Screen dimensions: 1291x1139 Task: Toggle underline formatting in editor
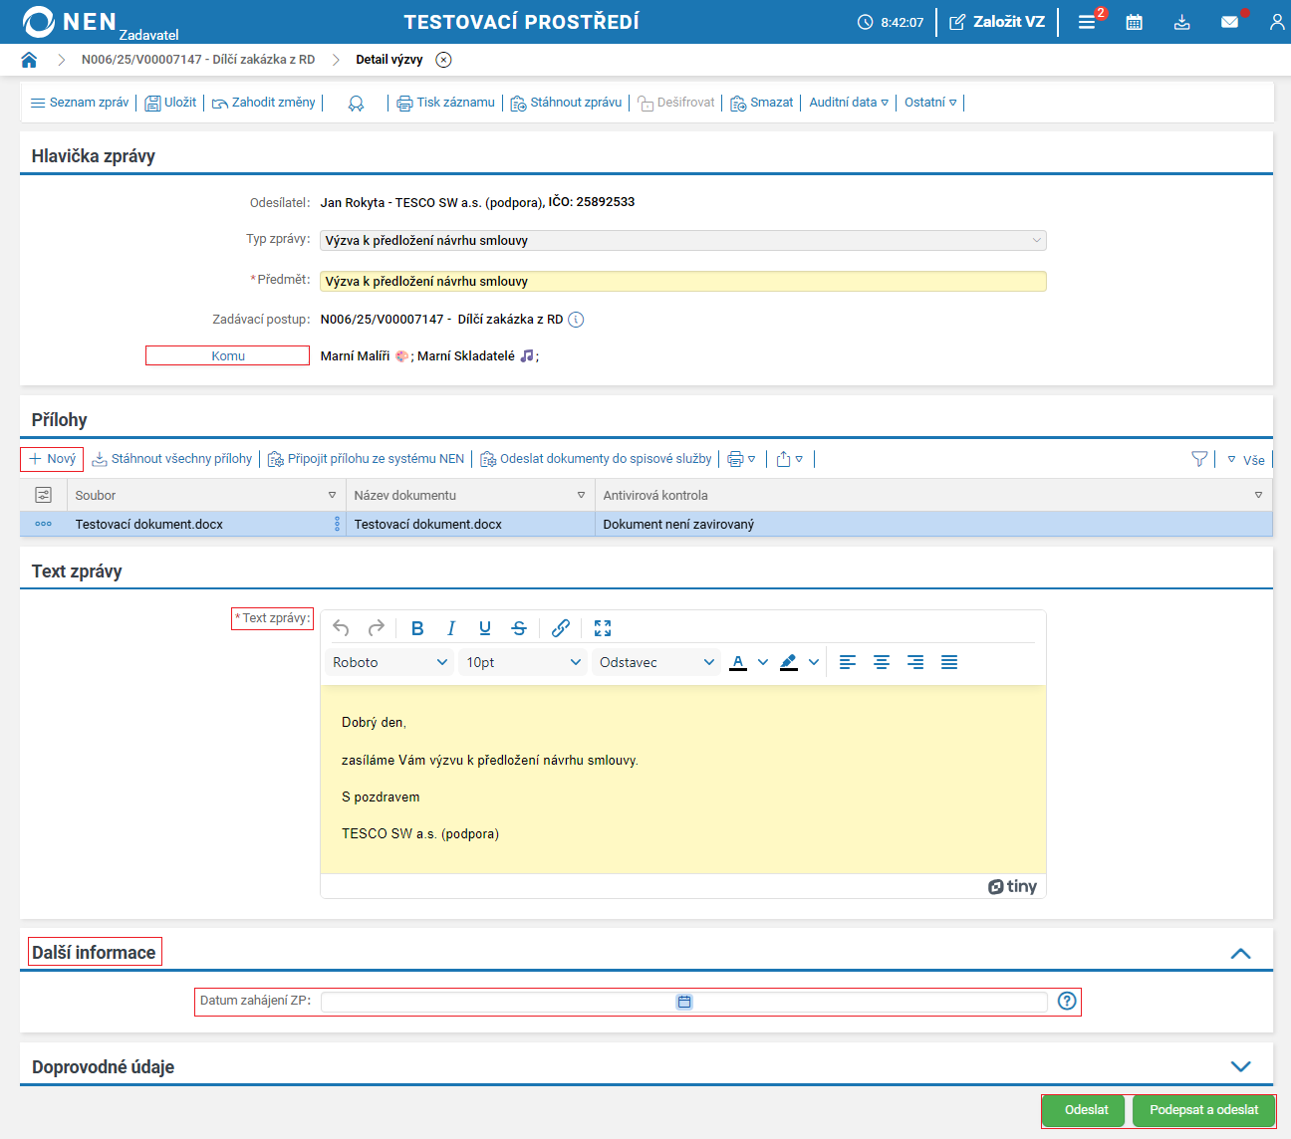(485, 628)
